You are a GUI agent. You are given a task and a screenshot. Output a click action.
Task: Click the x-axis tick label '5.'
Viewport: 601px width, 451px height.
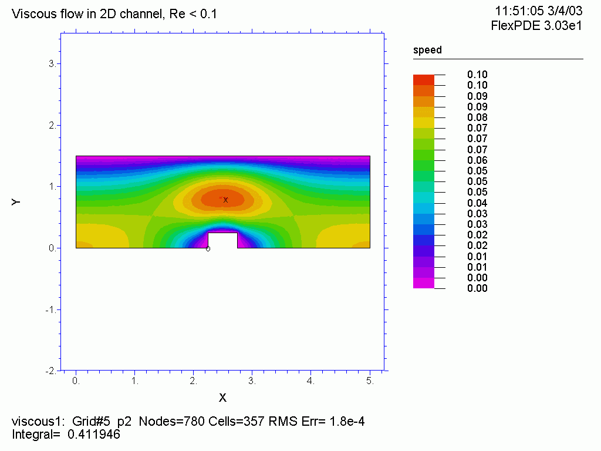(x=370, y=381)
